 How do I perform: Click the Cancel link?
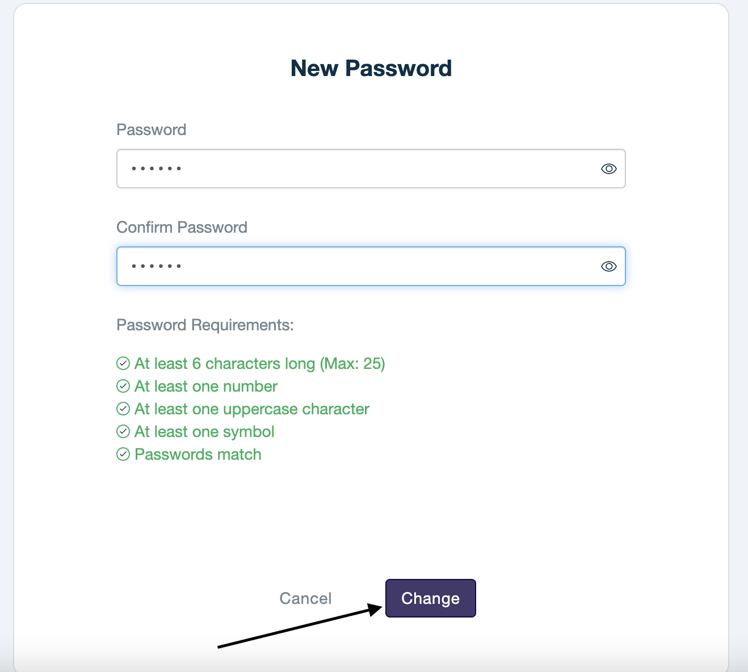tap(305, 598)
